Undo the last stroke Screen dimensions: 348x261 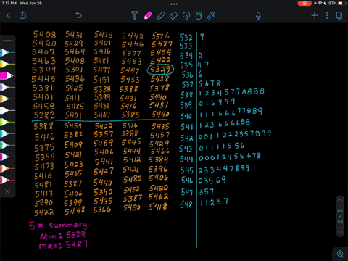(79, 15)
